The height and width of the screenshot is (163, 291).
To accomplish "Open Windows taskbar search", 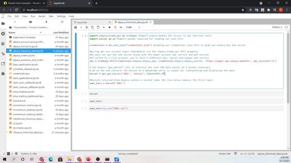I will click(x=14, y=159).
